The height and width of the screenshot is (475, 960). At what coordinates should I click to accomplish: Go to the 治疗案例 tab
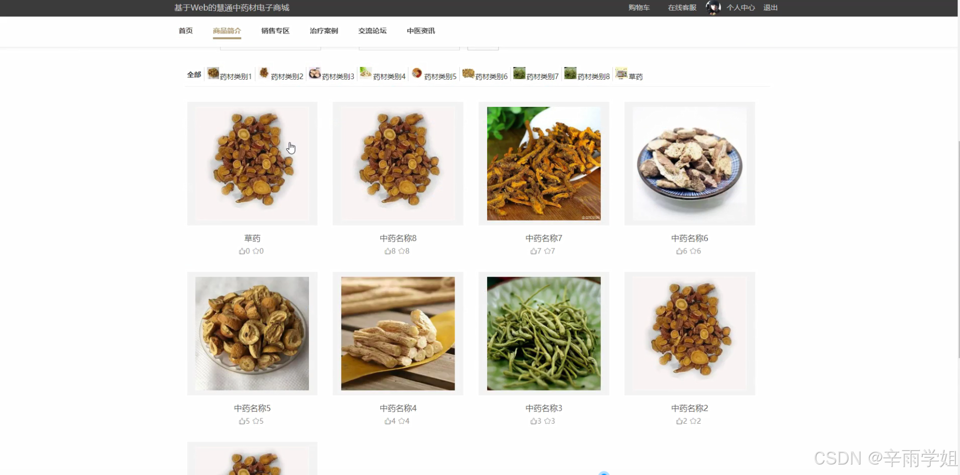324,31
